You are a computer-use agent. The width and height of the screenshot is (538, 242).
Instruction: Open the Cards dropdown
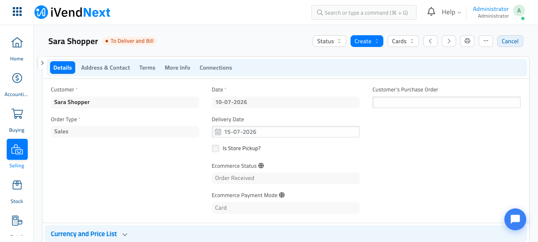[403, 41]
